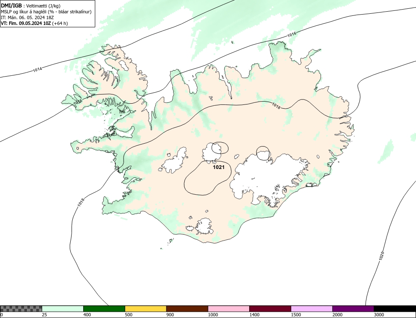Viewport: 416px width, 318px height.
Task: Choose the pink 1000–1400 legend swatch
Action: [x=229, y=308]
